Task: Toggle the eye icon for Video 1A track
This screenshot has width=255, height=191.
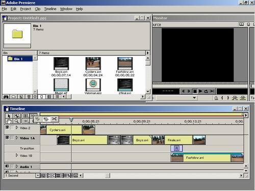Action: coord(7,138)
